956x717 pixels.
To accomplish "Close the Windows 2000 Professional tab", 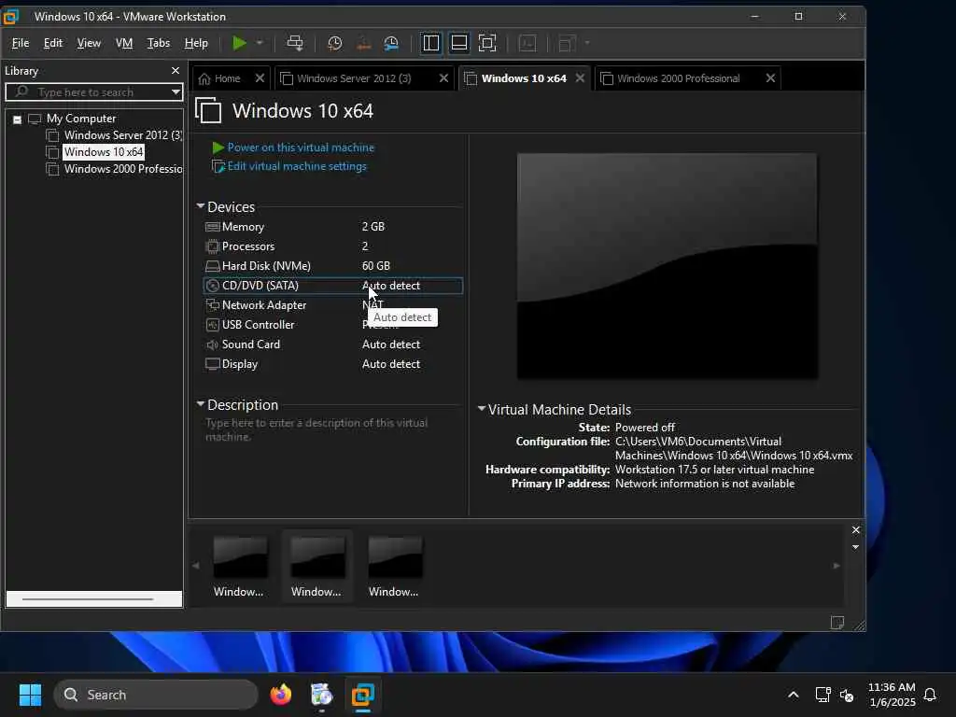I will (x=770, y=78).
